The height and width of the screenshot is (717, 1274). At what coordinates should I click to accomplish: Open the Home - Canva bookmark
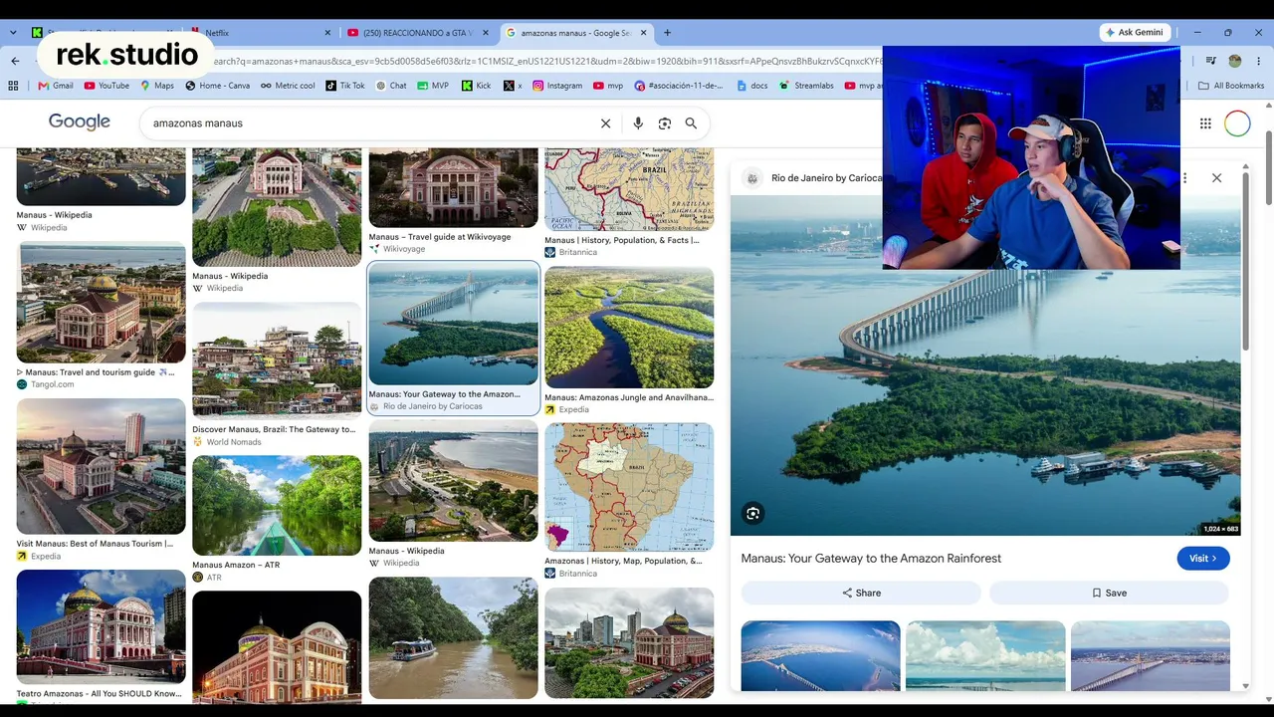218,86
